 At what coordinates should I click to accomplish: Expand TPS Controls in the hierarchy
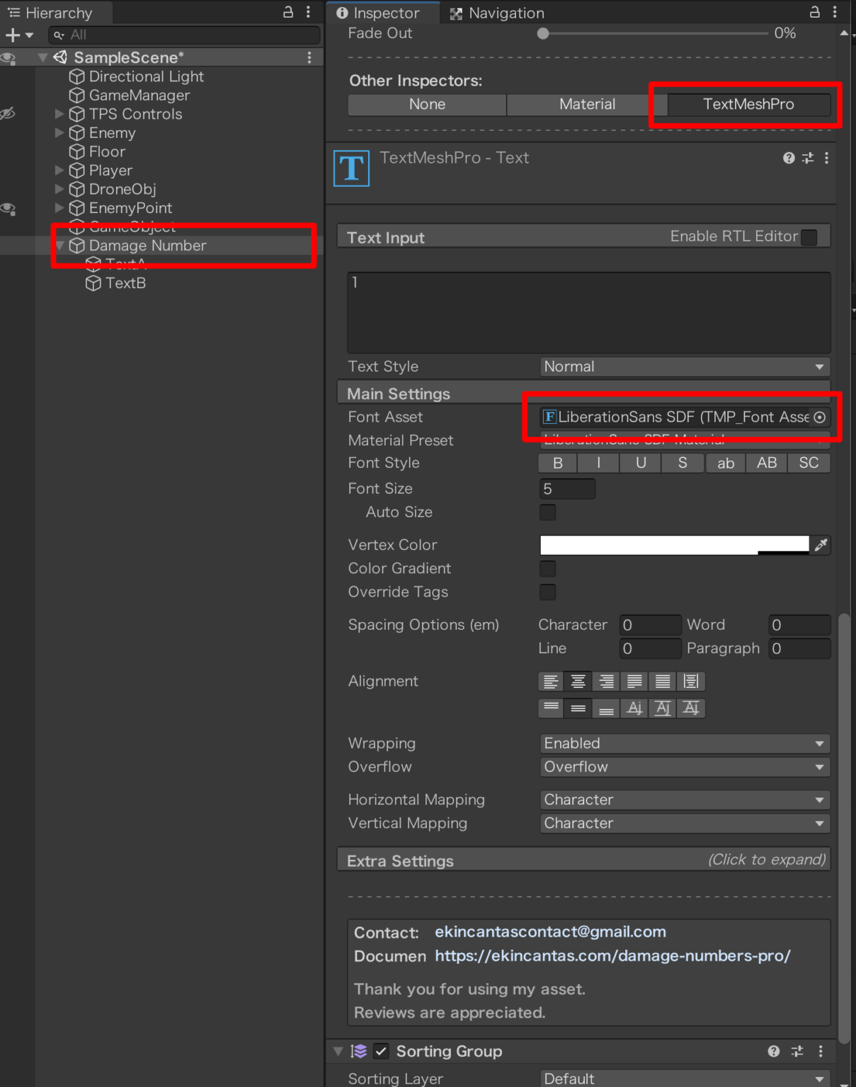pos(59,114)
